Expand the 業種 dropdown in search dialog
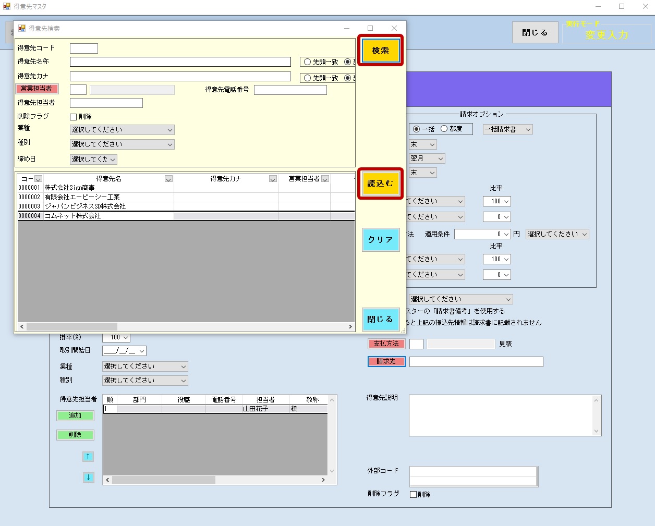The width and height of the screenshot is (655, 526). 122,130
